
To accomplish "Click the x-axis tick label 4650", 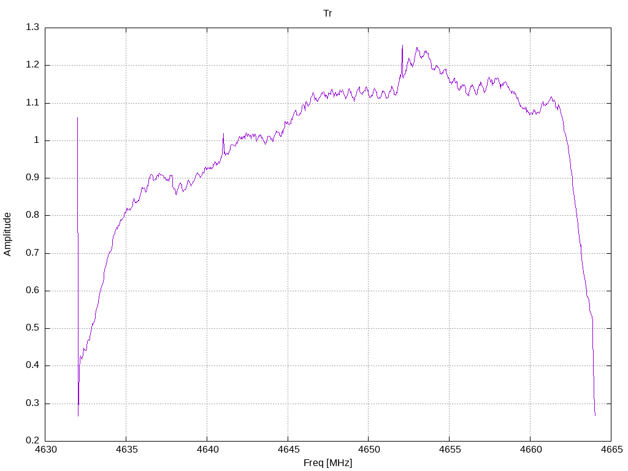I will [x=369, y=450].
